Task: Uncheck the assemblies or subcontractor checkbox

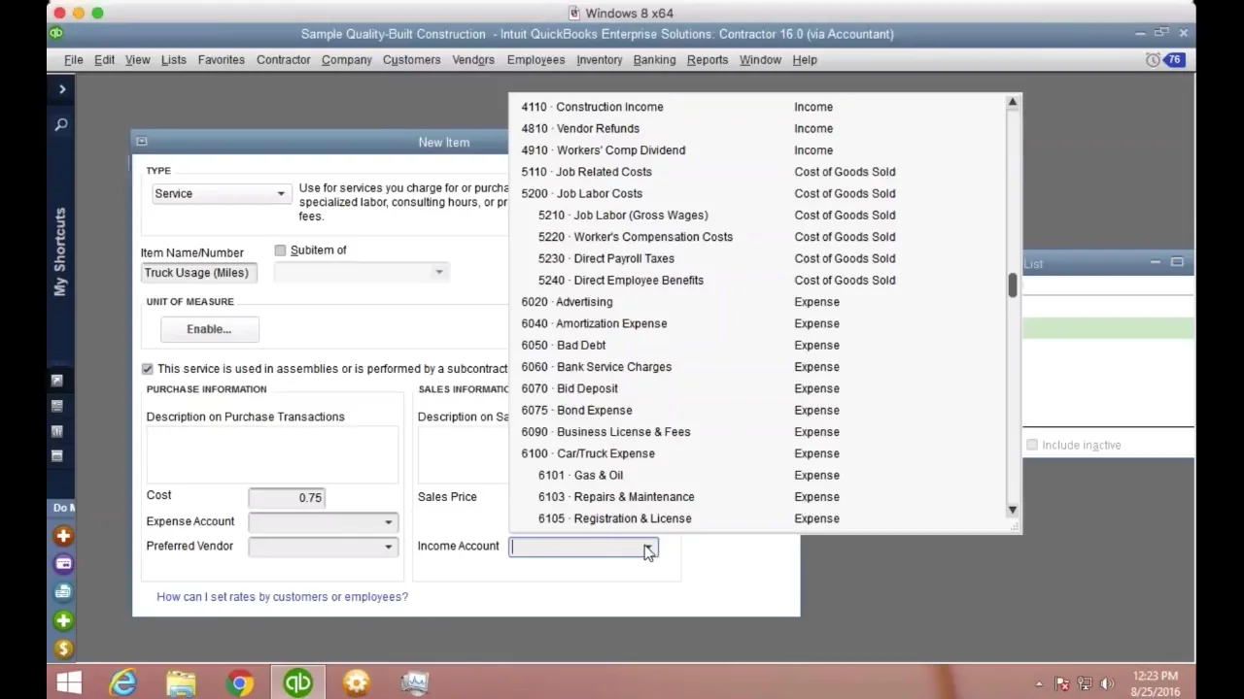Action: [x=148, y=369]
